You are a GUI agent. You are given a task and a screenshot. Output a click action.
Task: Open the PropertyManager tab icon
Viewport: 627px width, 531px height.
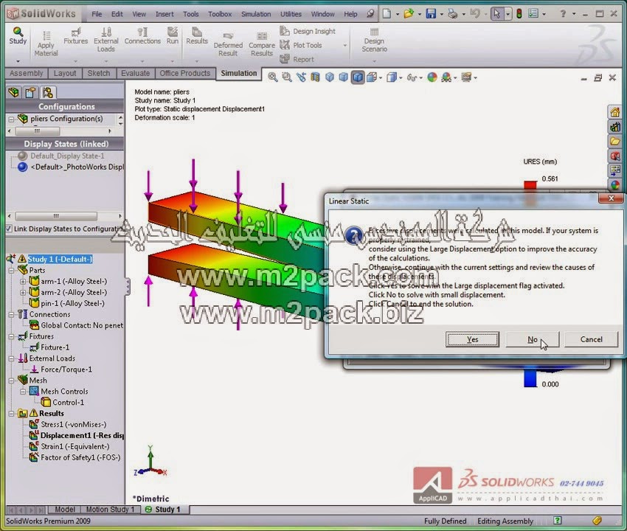pyautogui.click(x=30, y=92)
